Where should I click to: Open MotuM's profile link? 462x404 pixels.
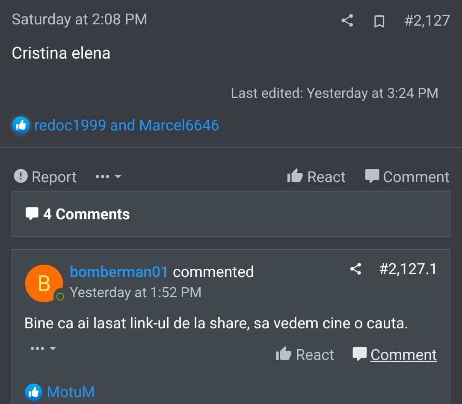[71, 392]
